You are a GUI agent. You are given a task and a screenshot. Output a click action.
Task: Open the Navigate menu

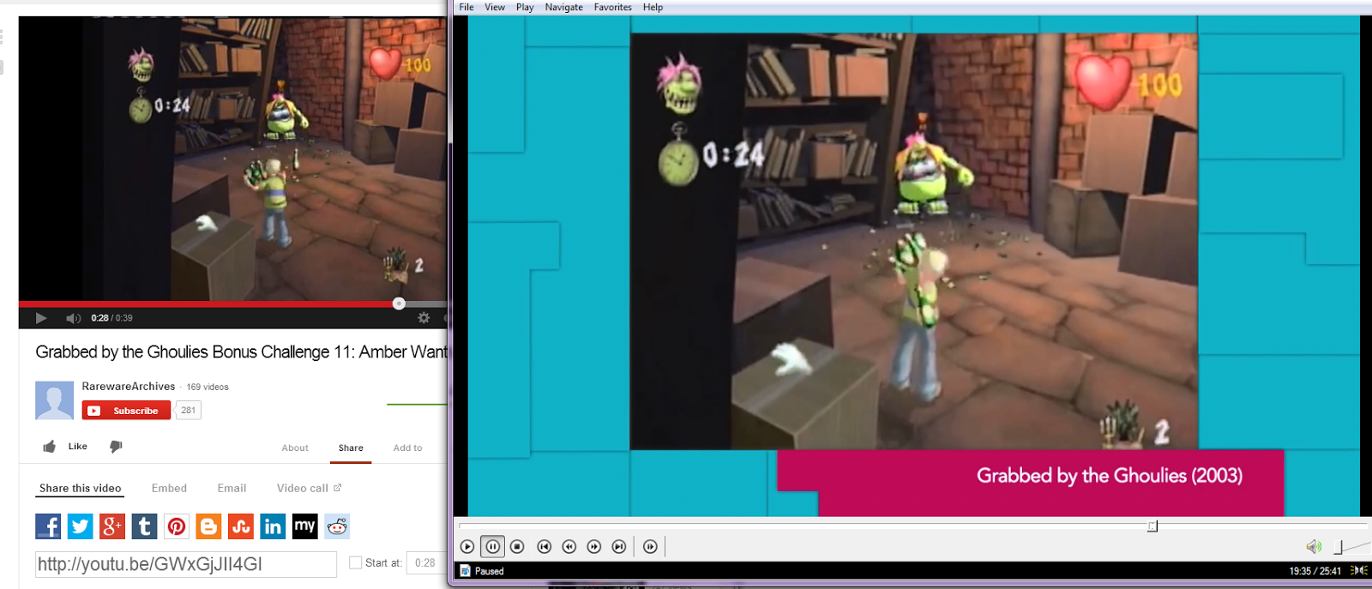(563, 7)
